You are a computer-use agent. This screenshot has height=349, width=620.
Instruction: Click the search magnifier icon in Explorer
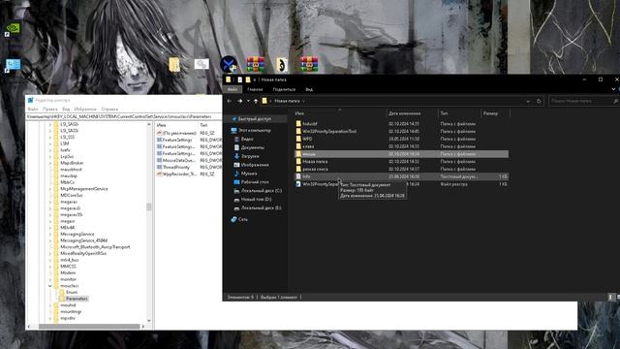coord(615,101)
